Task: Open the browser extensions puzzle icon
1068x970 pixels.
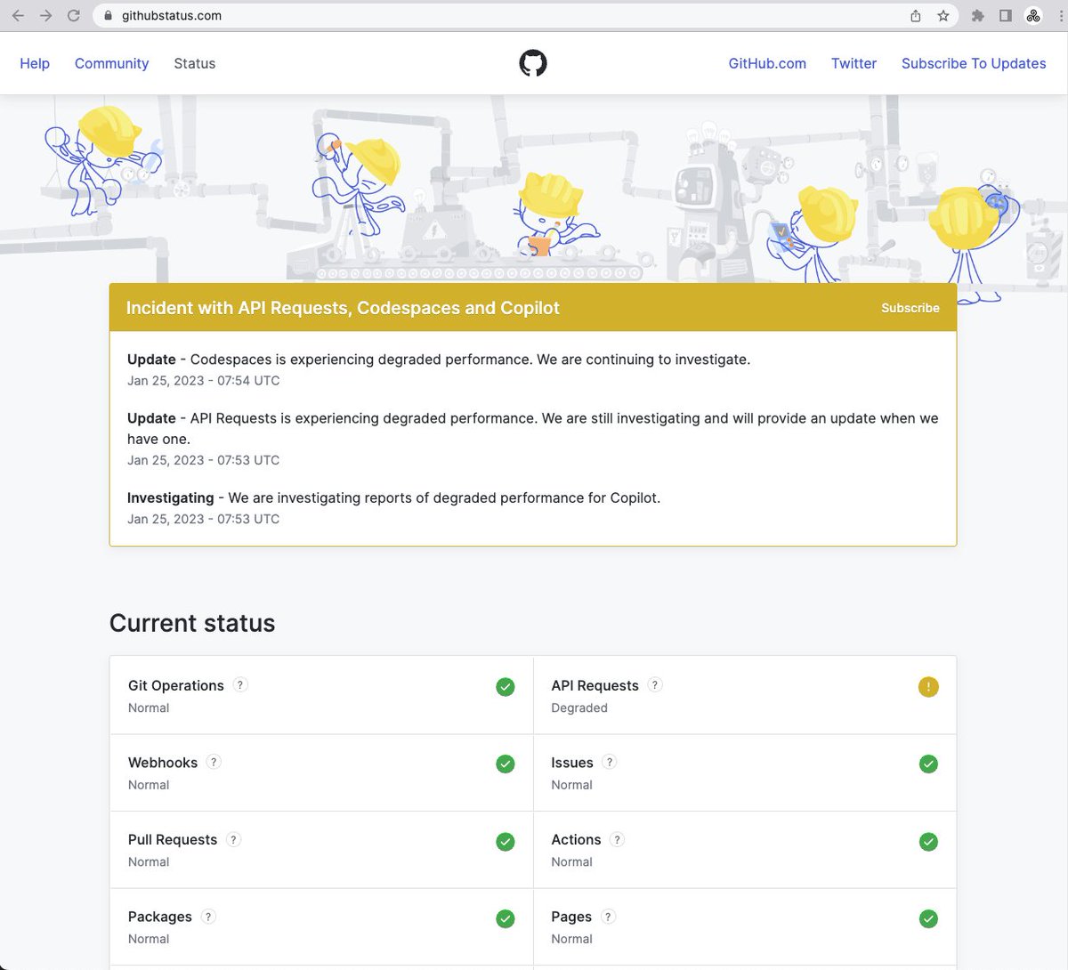Action: click(977, 15)
